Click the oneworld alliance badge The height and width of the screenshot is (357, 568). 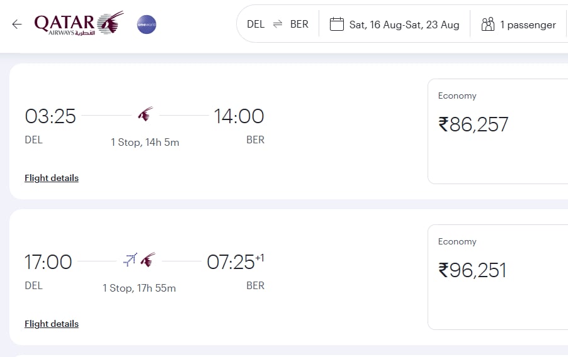click(147, 25)
